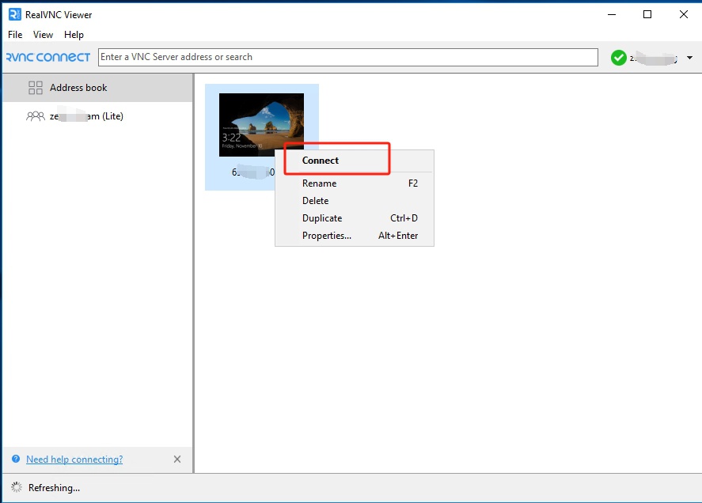Click the question-mark help icon in the banner
This screenshot has height=503, width=702.
pos(17,459)
